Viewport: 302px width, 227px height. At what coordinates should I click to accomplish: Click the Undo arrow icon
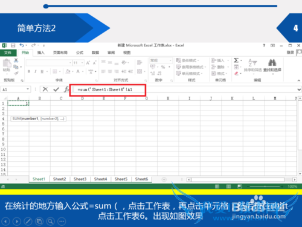point(22,45)
